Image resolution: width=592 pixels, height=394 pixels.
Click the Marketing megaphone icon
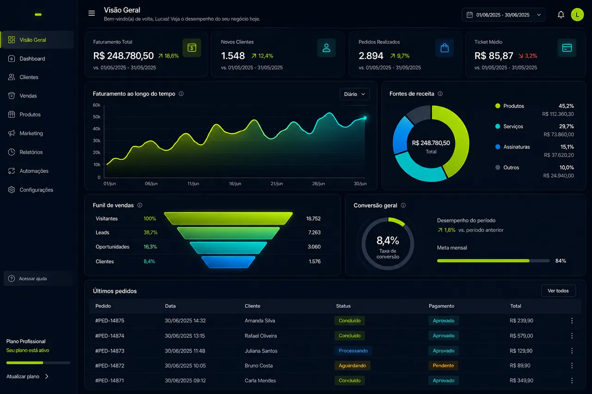coord(12,133)
